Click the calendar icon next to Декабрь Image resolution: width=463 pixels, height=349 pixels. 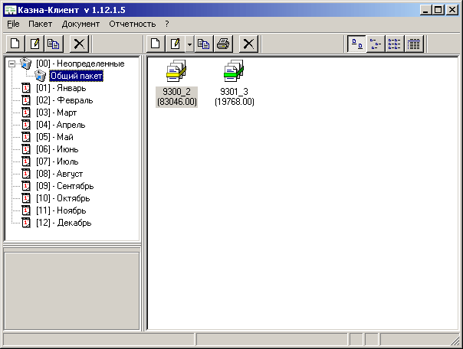(x=26, y=223)
